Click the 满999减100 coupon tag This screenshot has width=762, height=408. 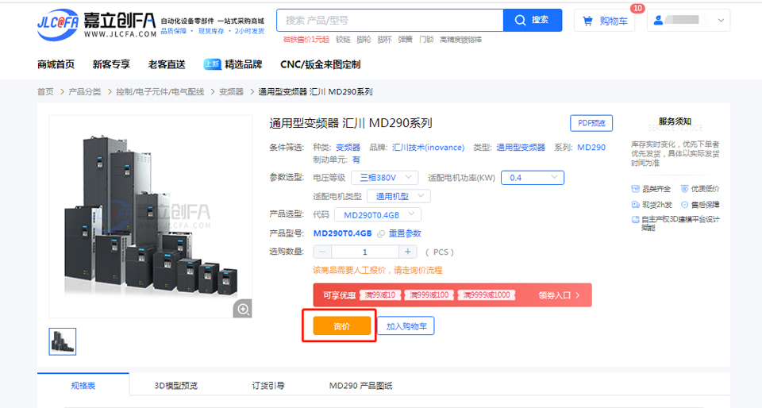429,295
